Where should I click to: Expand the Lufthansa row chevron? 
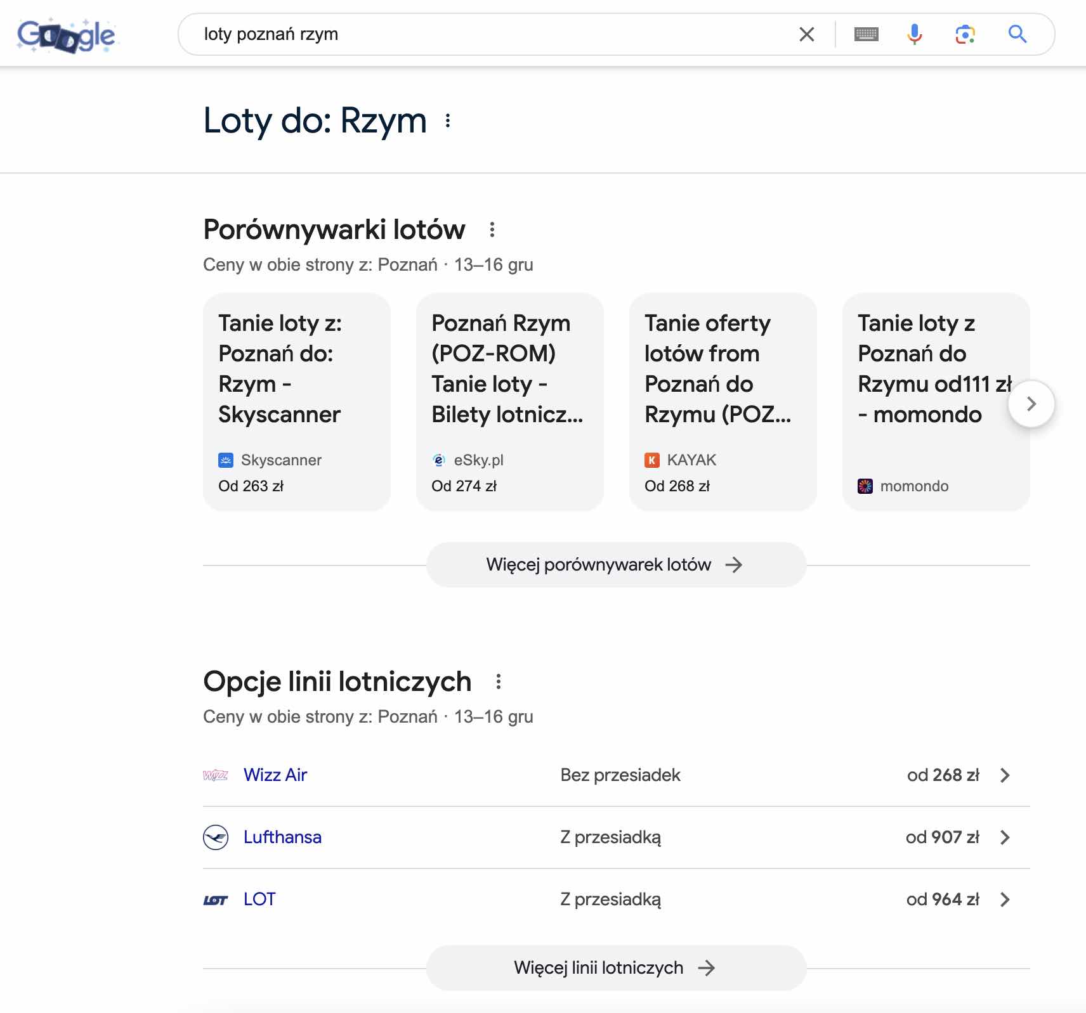point(1005,837)
